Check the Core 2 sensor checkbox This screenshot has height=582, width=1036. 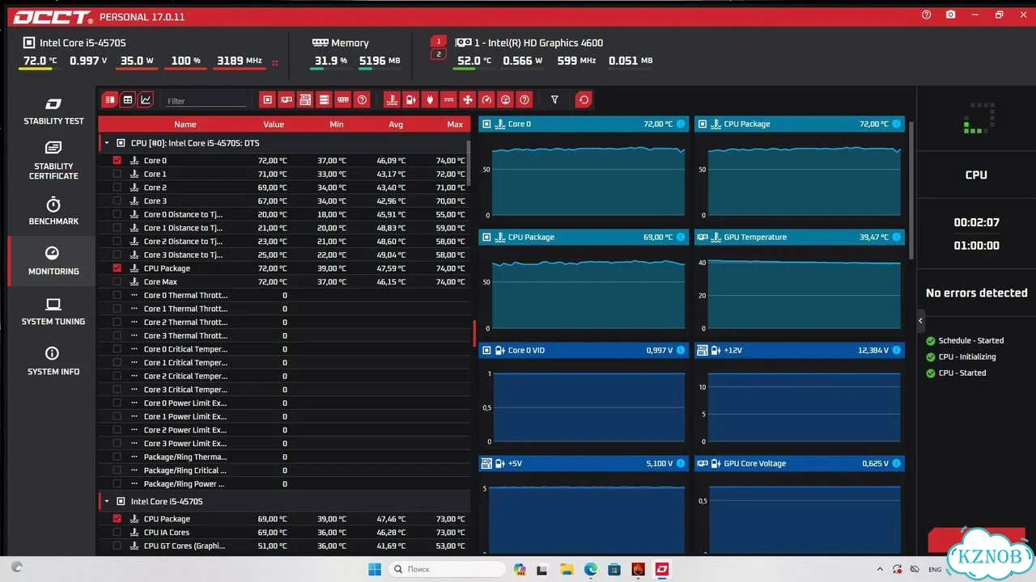click(x=117, y=188)
